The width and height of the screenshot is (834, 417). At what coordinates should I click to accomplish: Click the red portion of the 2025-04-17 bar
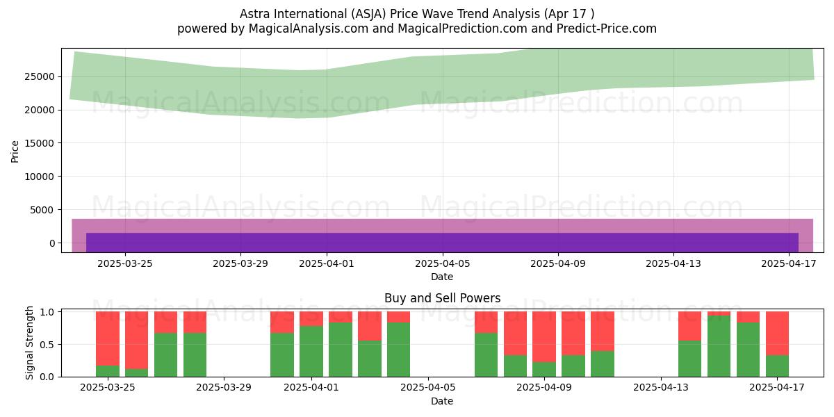point(777,334)
